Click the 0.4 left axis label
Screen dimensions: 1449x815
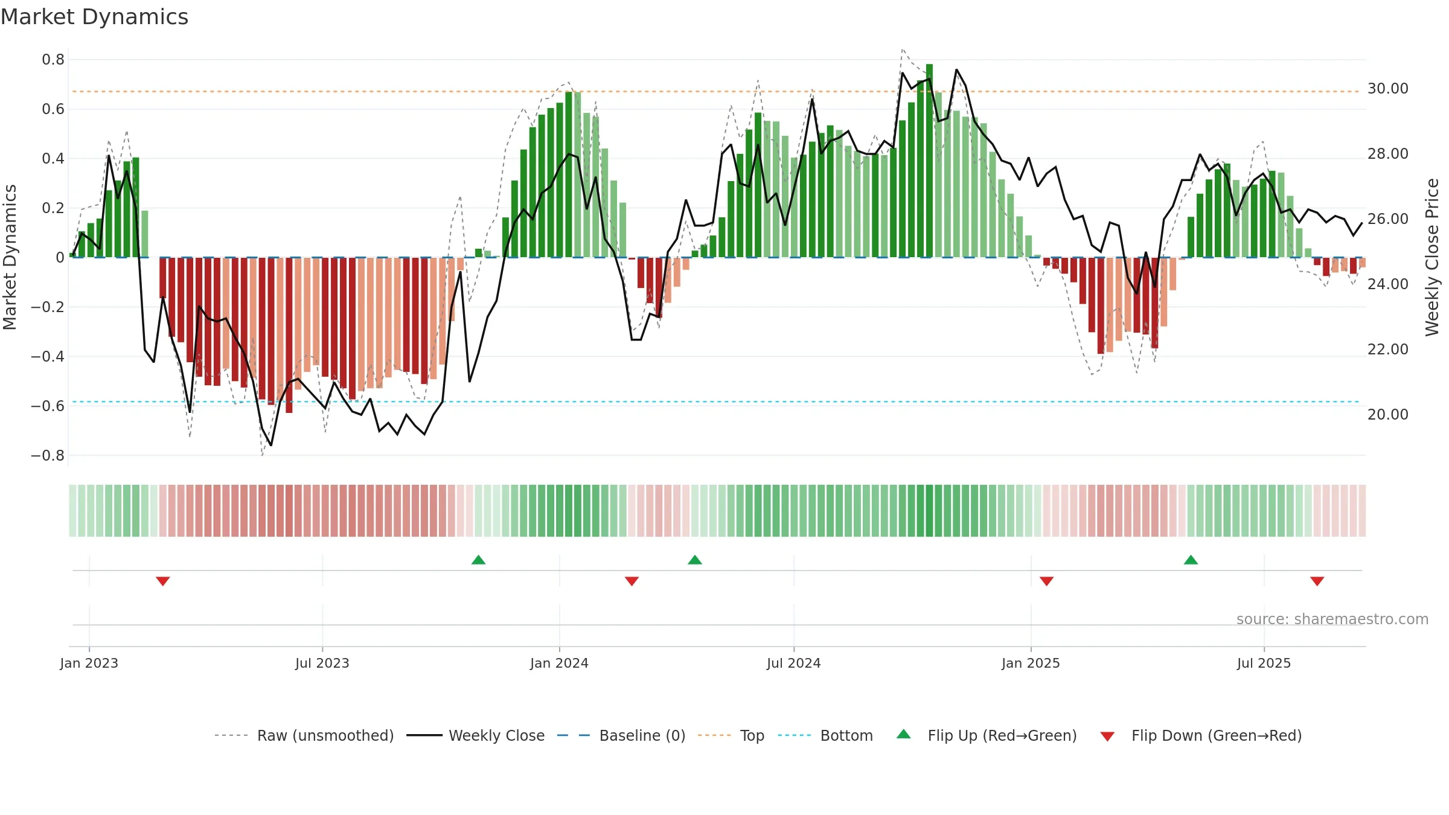53,159
